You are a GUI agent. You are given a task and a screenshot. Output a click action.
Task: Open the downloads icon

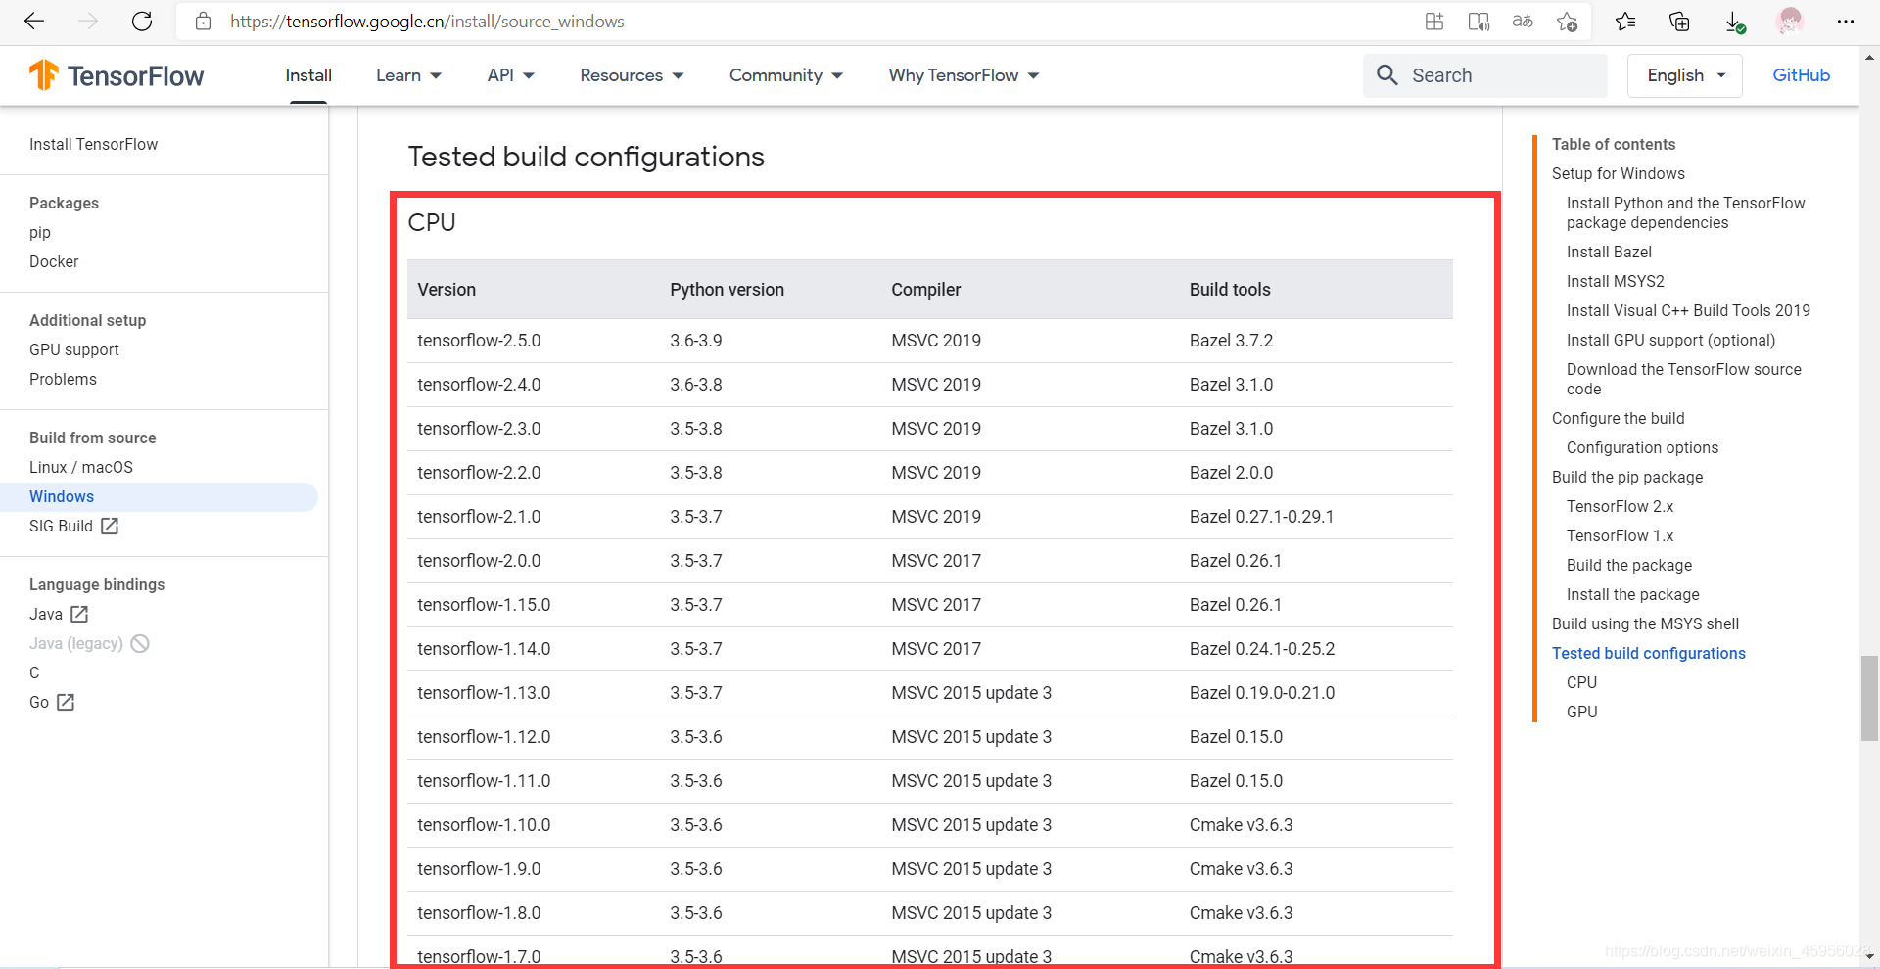tap(1734, 22)
